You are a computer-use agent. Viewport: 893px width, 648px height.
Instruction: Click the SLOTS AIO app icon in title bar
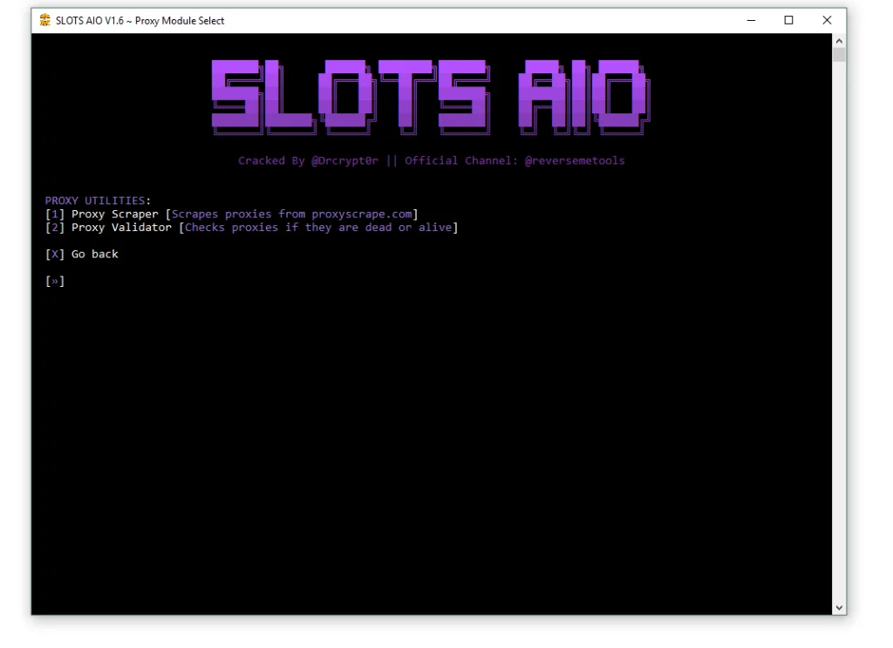pyautogui.click(x=45, y=20)
